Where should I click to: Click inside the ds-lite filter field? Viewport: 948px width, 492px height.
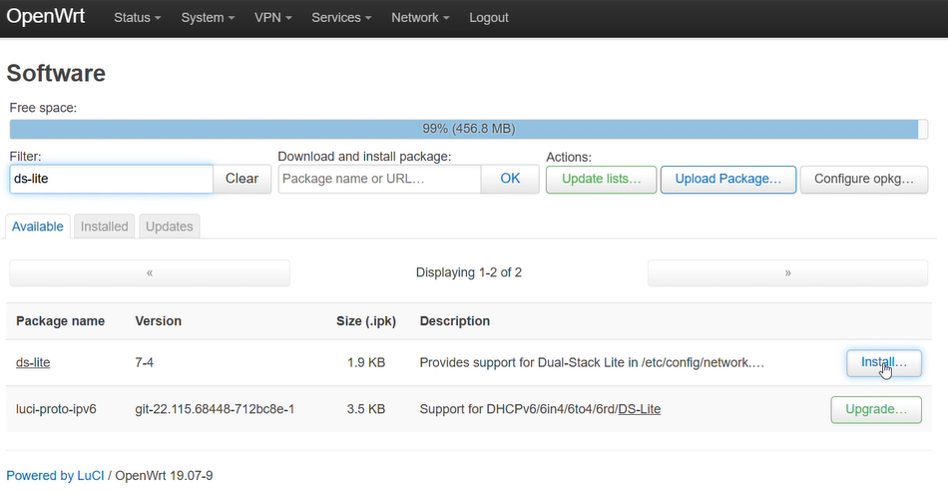[110, 179]
